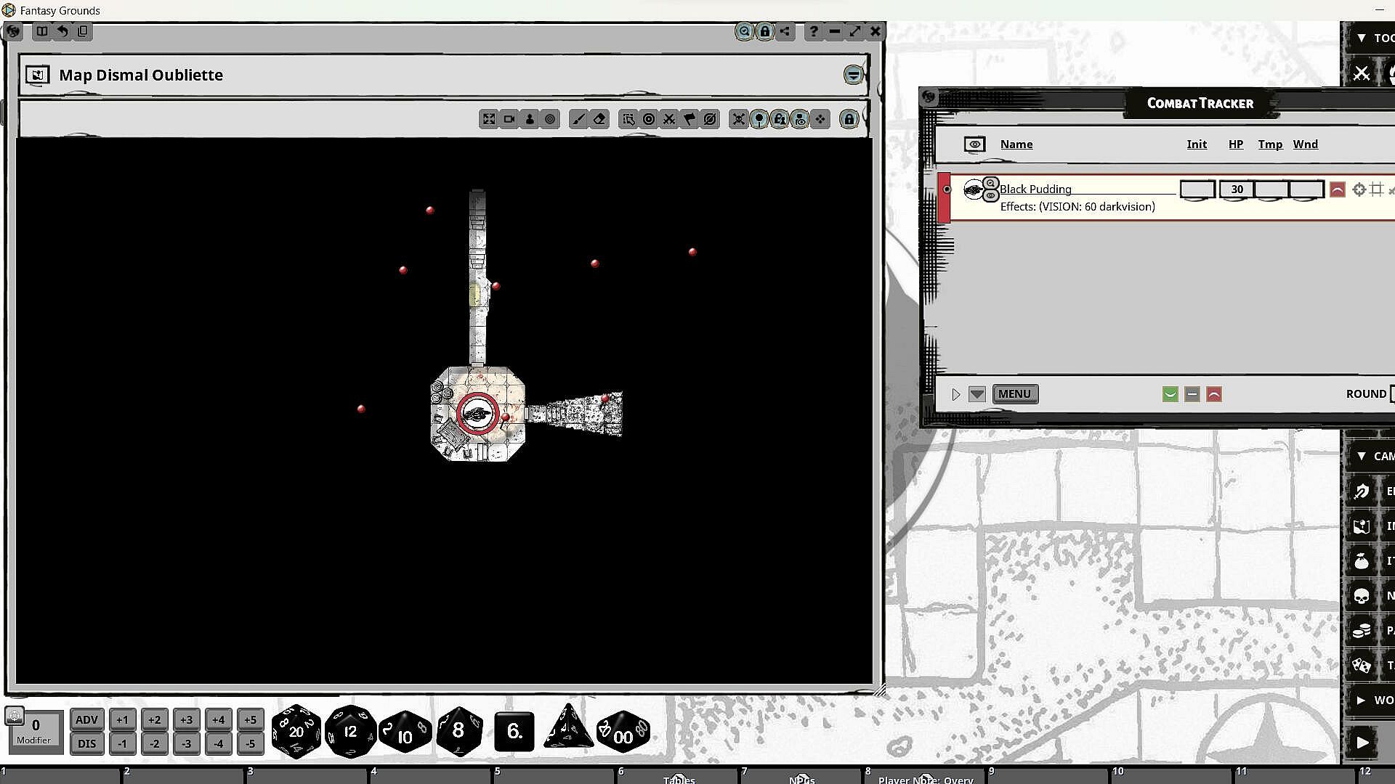Click the targeting crosshair on Black Pudding
The image size is (1395, 784).
[x=1359, y=189]
